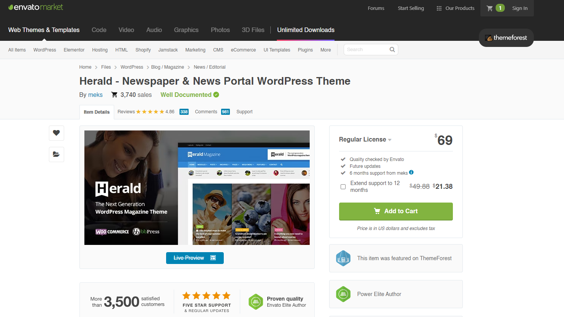564x317 pixels.
Task: Open the Graphics category
Action: (186, 30)
